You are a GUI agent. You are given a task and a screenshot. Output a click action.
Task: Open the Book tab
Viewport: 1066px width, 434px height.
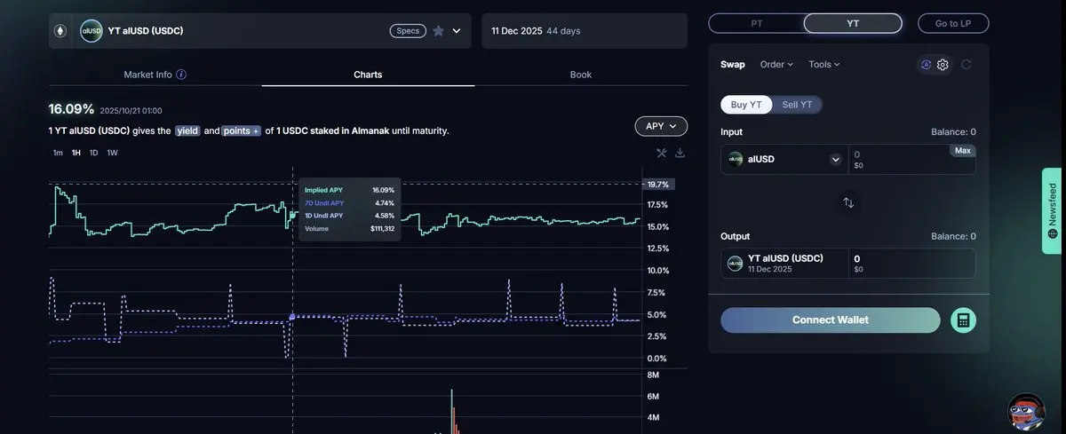(581, 75)
